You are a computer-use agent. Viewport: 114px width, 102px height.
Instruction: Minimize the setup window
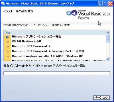[x=100, y=4]
